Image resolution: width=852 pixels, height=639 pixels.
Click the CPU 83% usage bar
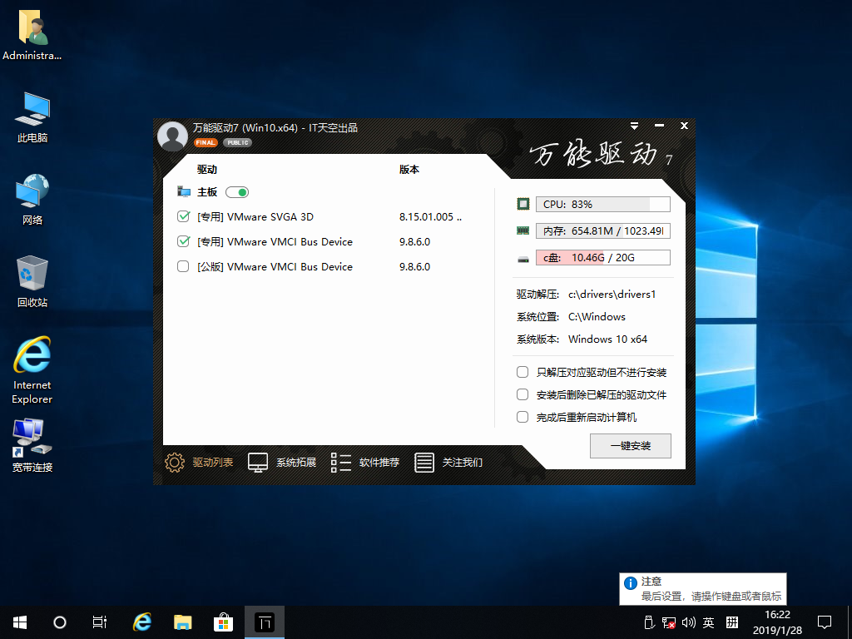point(602,205)
